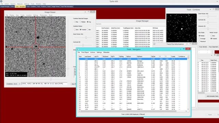Open Find Object menu in Track - Navigator
Image resolution: width=219 pixels, height=123 pixels.
pyautogui.click(x=85, y=52)
